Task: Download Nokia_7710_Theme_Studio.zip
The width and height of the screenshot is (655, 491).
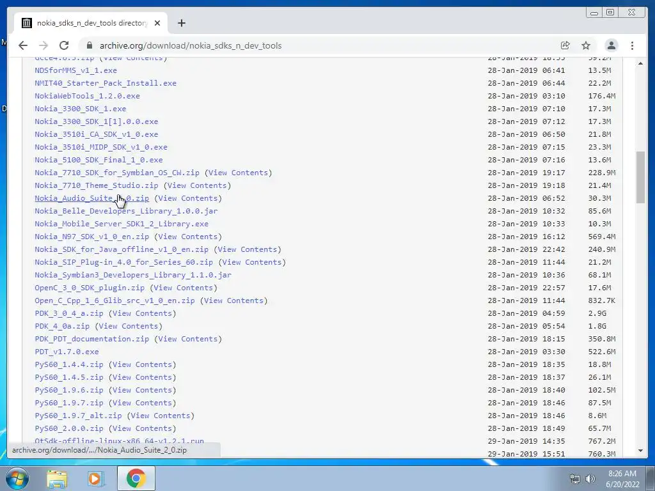Action: pos(97,185)
